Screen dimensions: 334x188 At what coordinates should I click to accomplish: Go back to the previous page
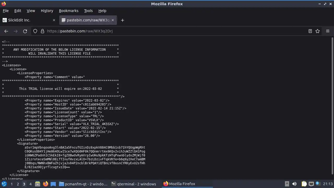point(6,31)
